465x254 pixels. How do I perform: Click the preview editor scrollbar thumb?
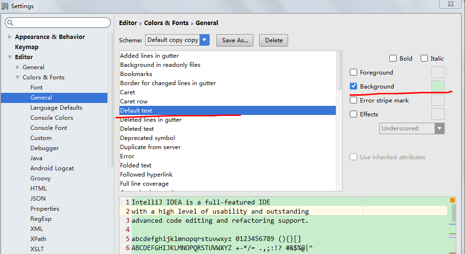point(454,213)
